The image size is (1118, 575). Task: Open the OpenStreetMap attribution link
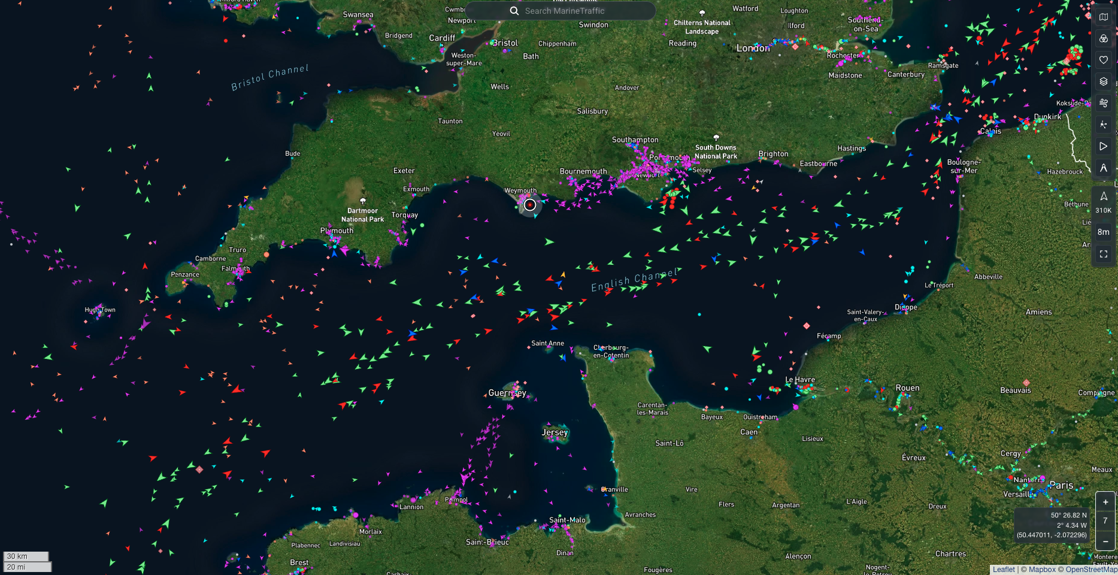click(1092, 570)
